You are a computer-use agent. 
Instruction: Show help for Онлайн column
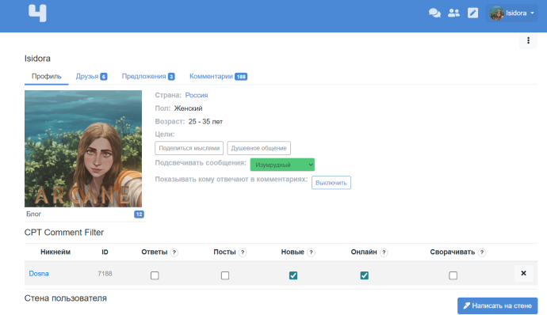tap(384, 252)
